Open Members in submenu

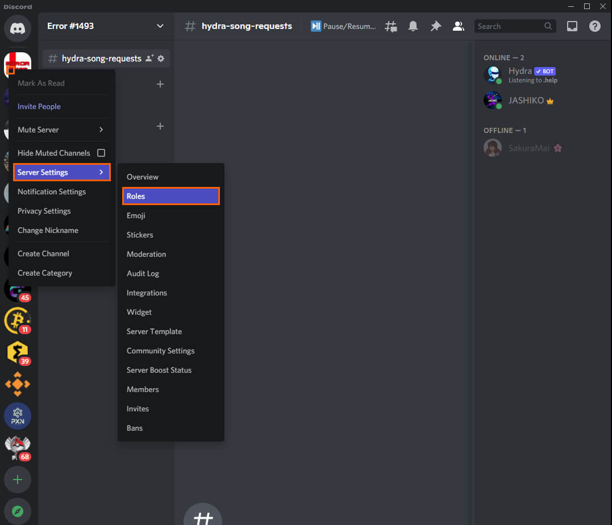[171, 390]
